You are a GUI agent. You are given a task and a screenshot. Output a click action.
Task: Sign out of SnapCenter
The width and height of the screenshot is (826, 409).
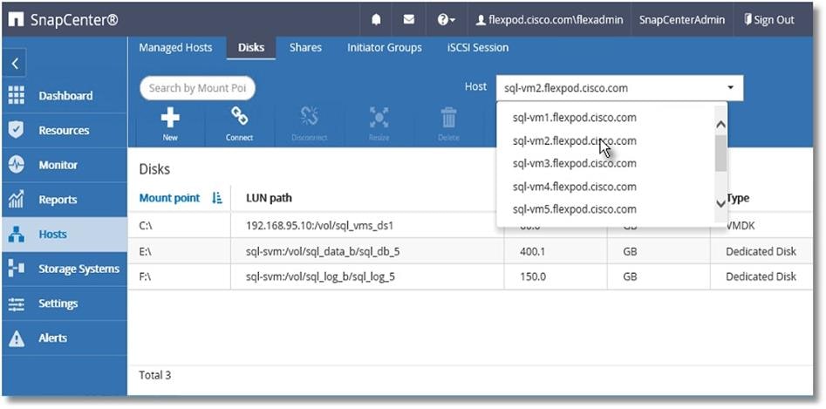768,20
